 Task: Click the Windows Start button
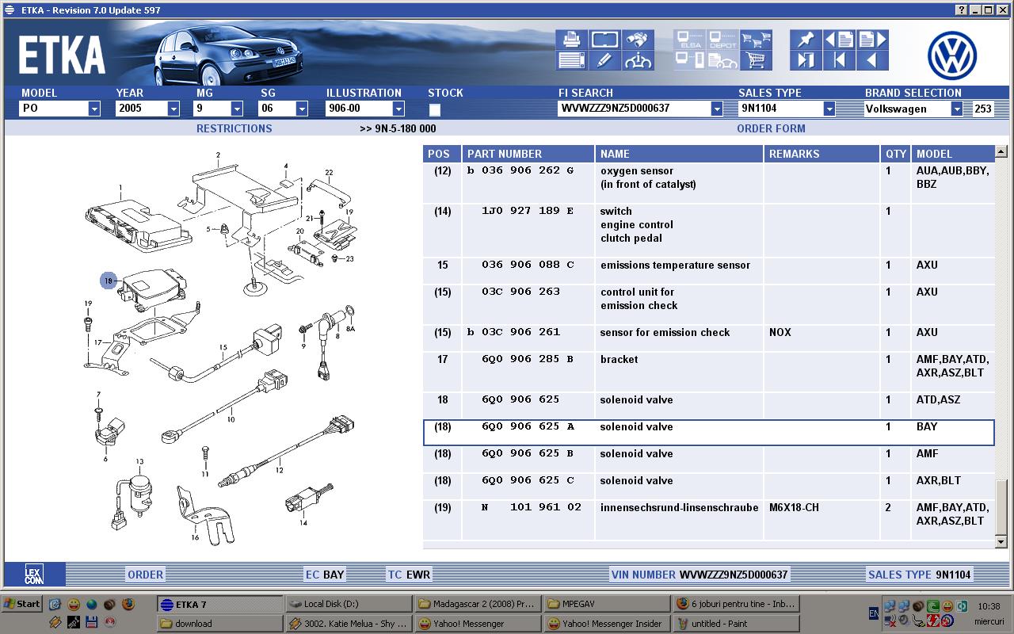click(22, 604)
